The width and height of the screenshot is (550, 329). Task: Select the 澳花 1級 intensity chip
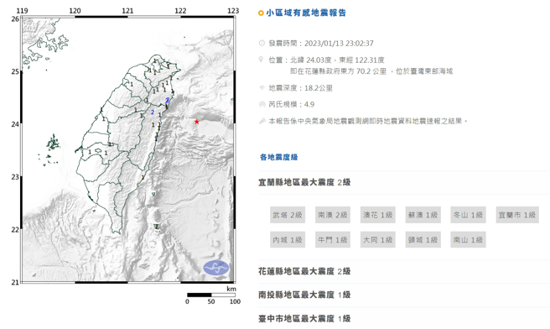378,215
